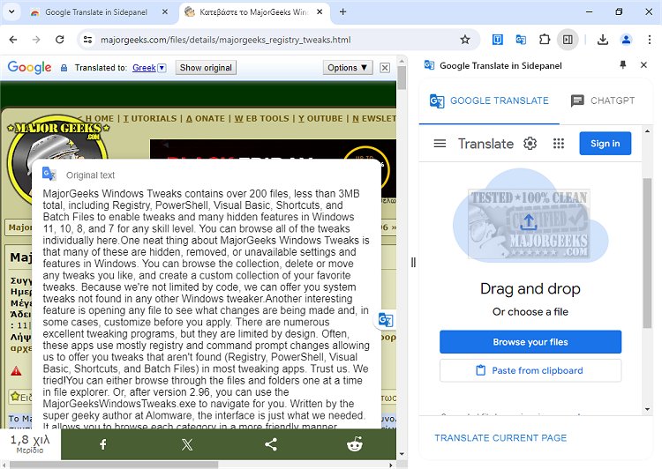Click the page horizontal scrollbar thumb
This screenshot has width=662, height=469.
click(114, 465)
